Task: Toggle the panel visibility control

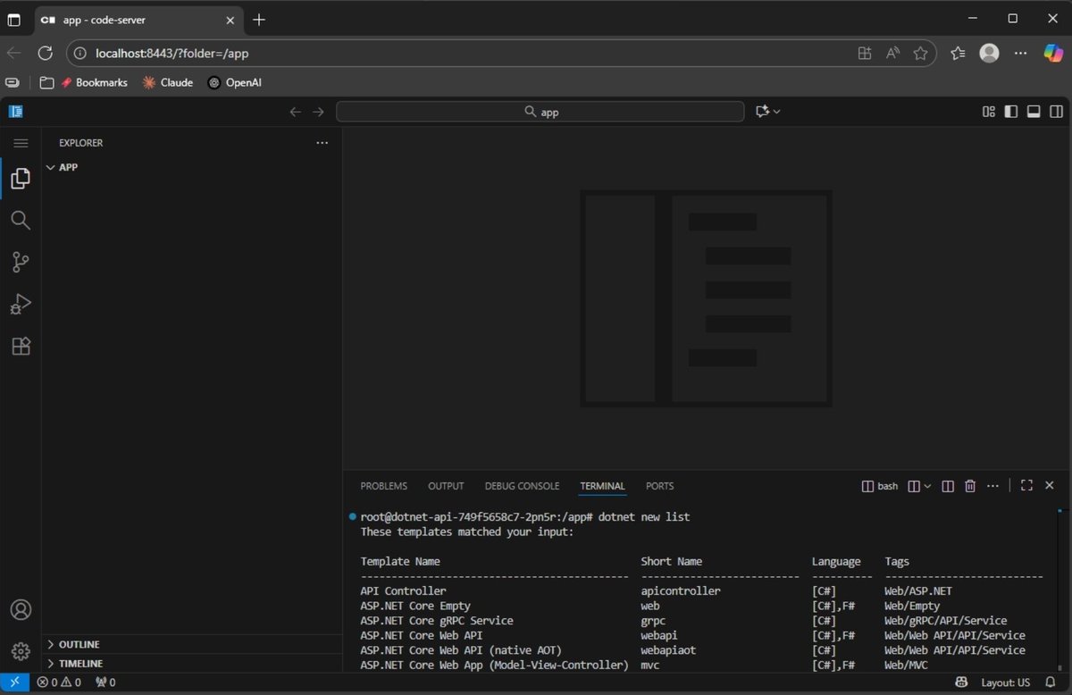Action: tap(1034, 111)
